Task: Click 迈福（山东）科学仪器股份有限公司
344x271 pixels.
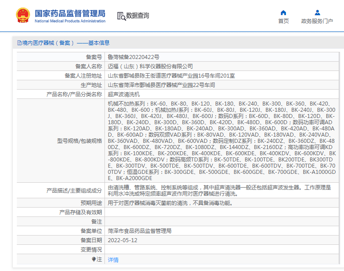Action: click(150, 67)
